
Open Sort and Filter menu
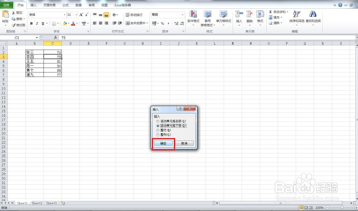pos(297,18)
